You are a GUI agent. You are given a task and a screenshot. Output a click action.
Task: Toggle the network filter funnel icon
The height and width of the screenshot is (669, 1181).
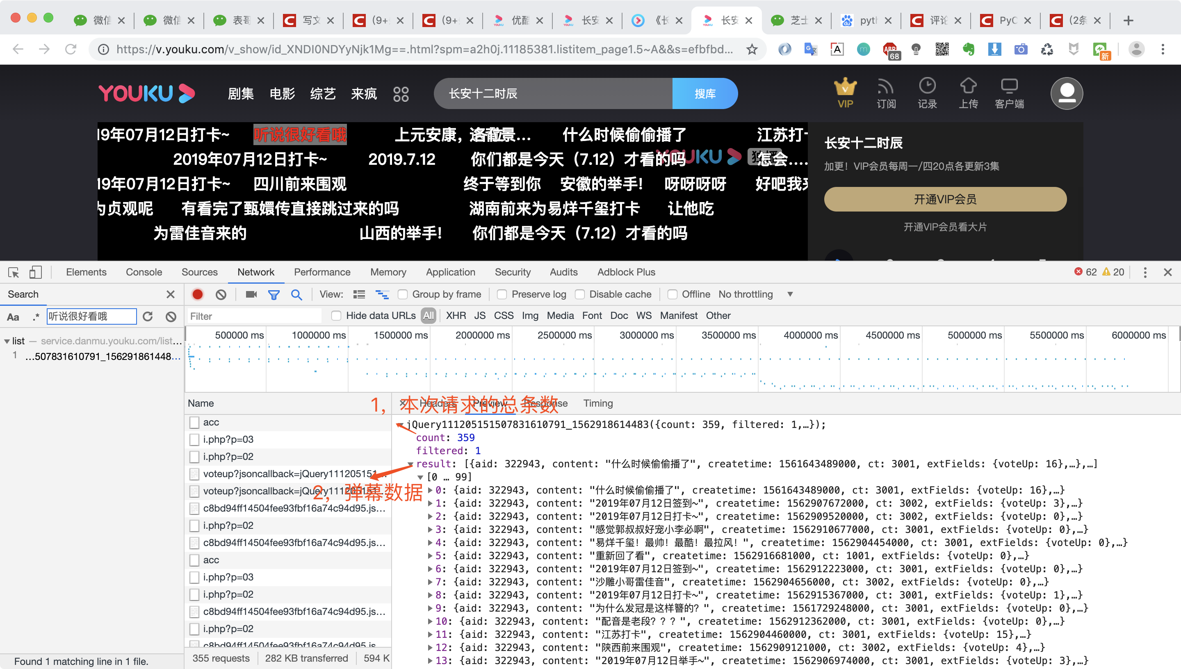coord(274,294)
